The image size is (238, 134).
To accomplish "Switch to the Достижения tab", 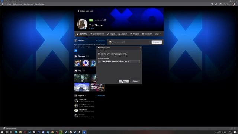I will point(97,34).
